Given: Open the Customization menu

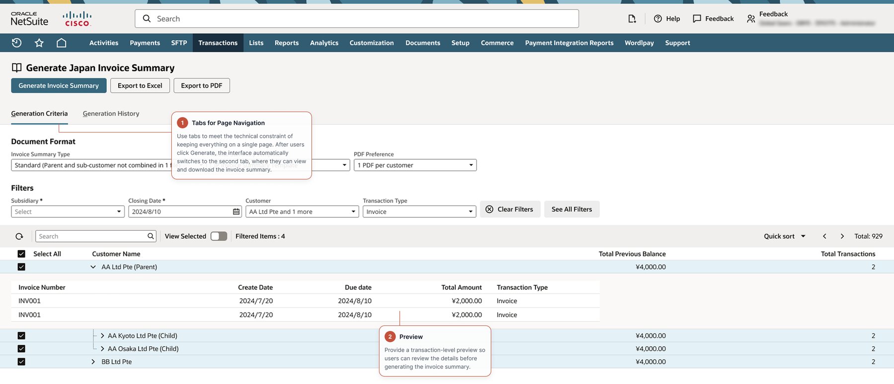Looking at the screenshot, I should 372,43.
